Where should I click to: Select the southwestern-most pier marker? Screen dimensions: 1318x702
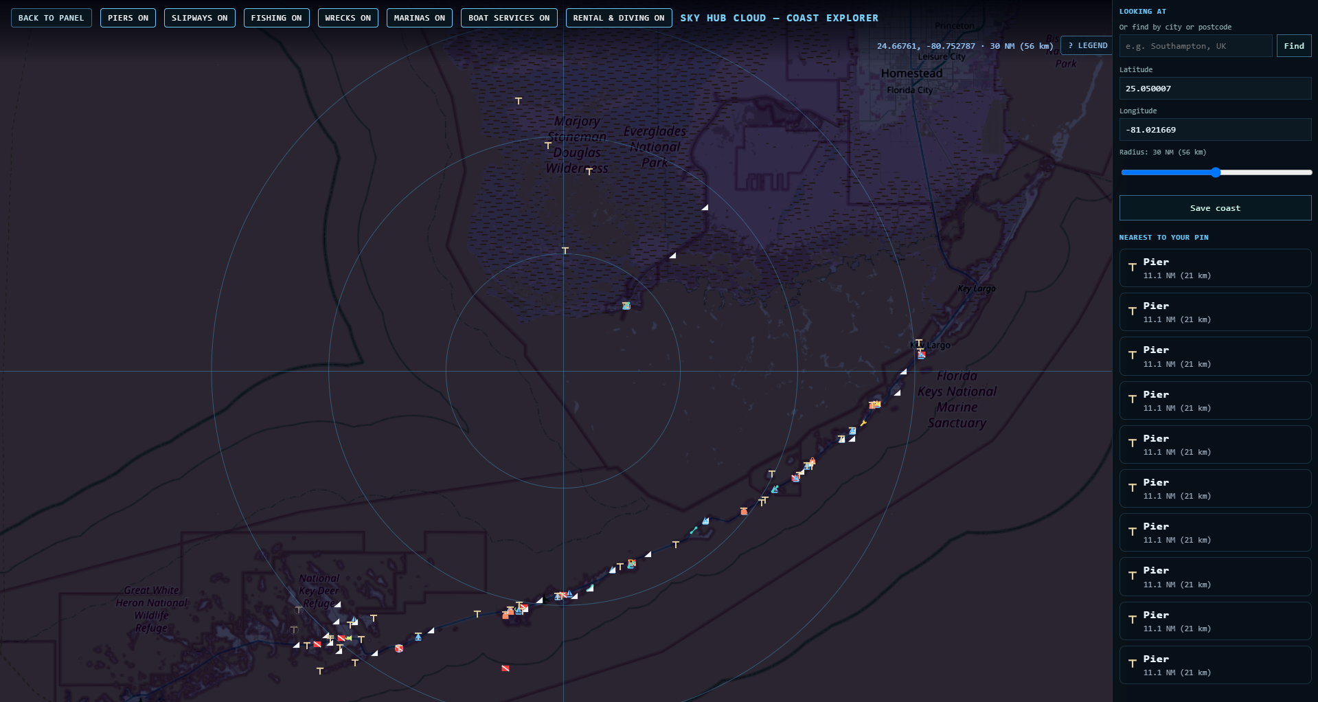click(x=320, y=670)
